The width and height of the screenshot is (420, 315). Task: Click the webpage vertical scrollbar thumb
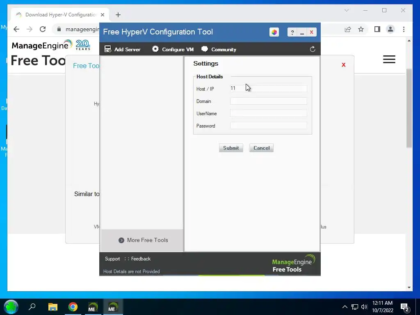pyautogui.click(x=409, y=108)
